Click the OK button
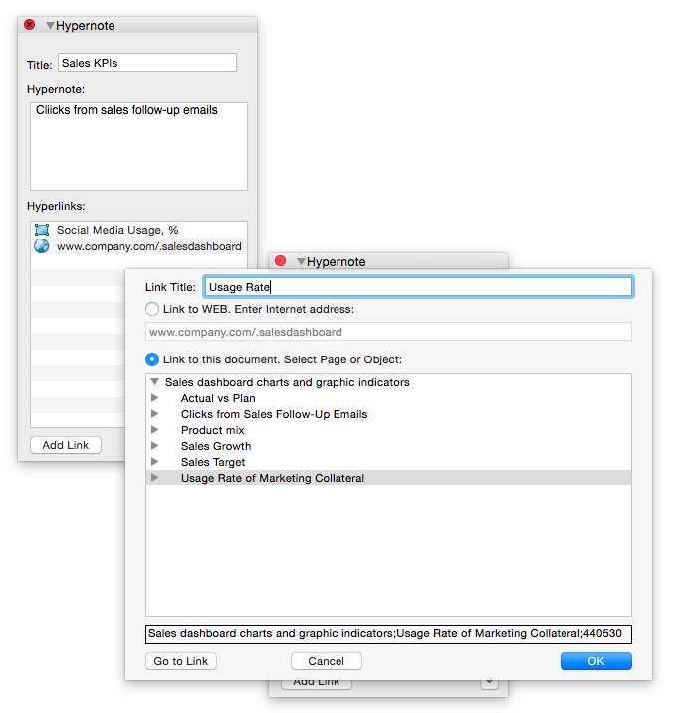This screenshot has width=676, height=713. click(596, 661)
